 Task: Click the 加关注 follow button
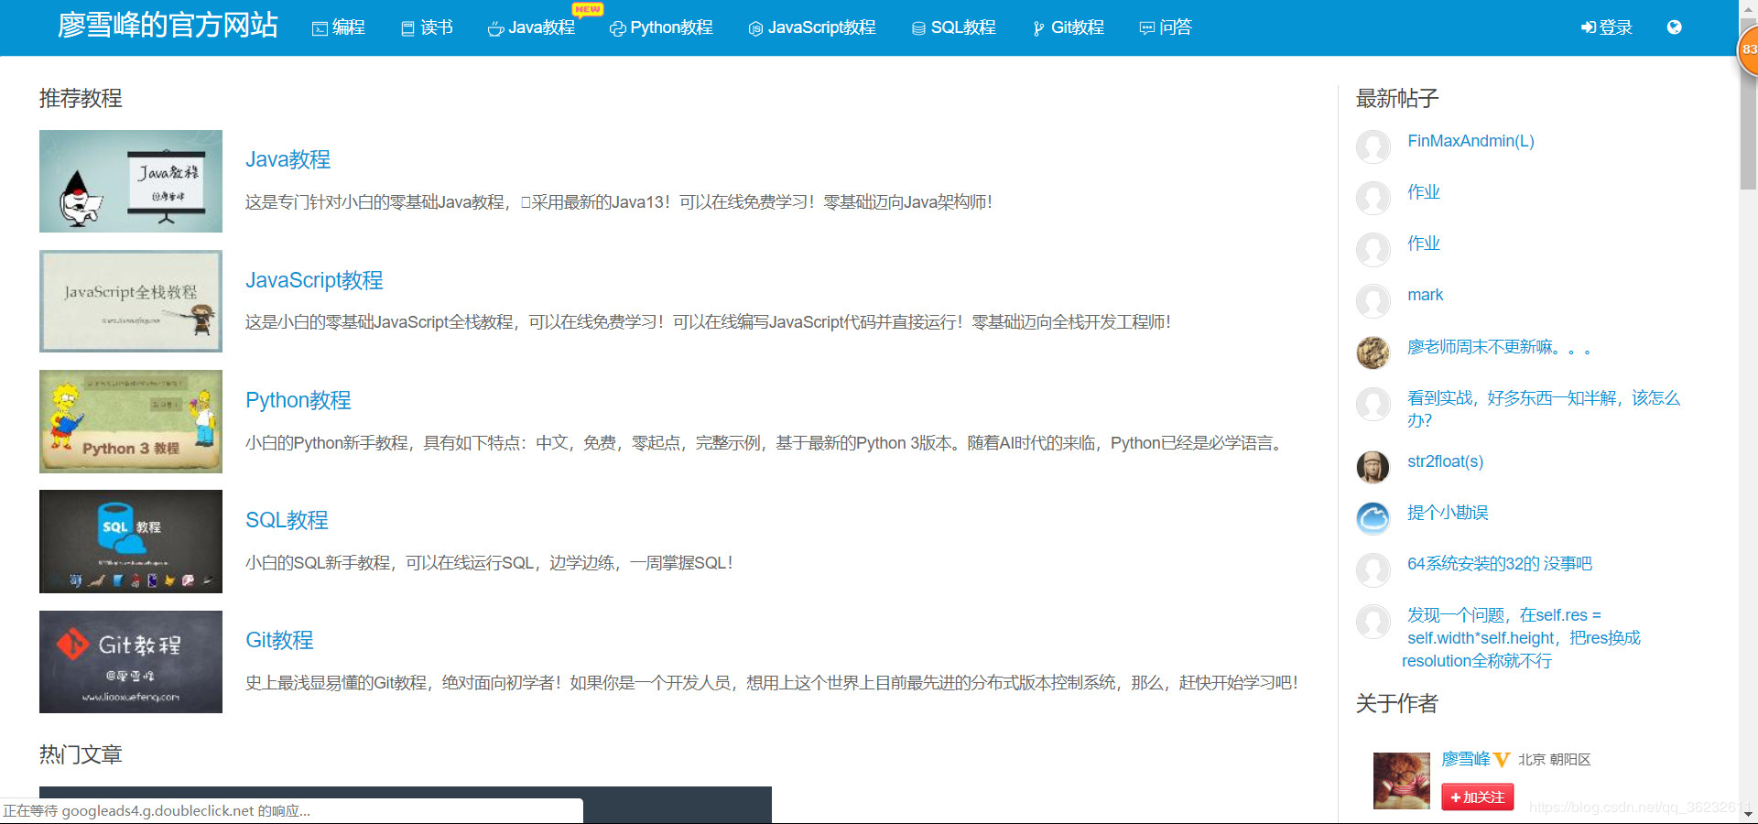[x=1476, y=797]
